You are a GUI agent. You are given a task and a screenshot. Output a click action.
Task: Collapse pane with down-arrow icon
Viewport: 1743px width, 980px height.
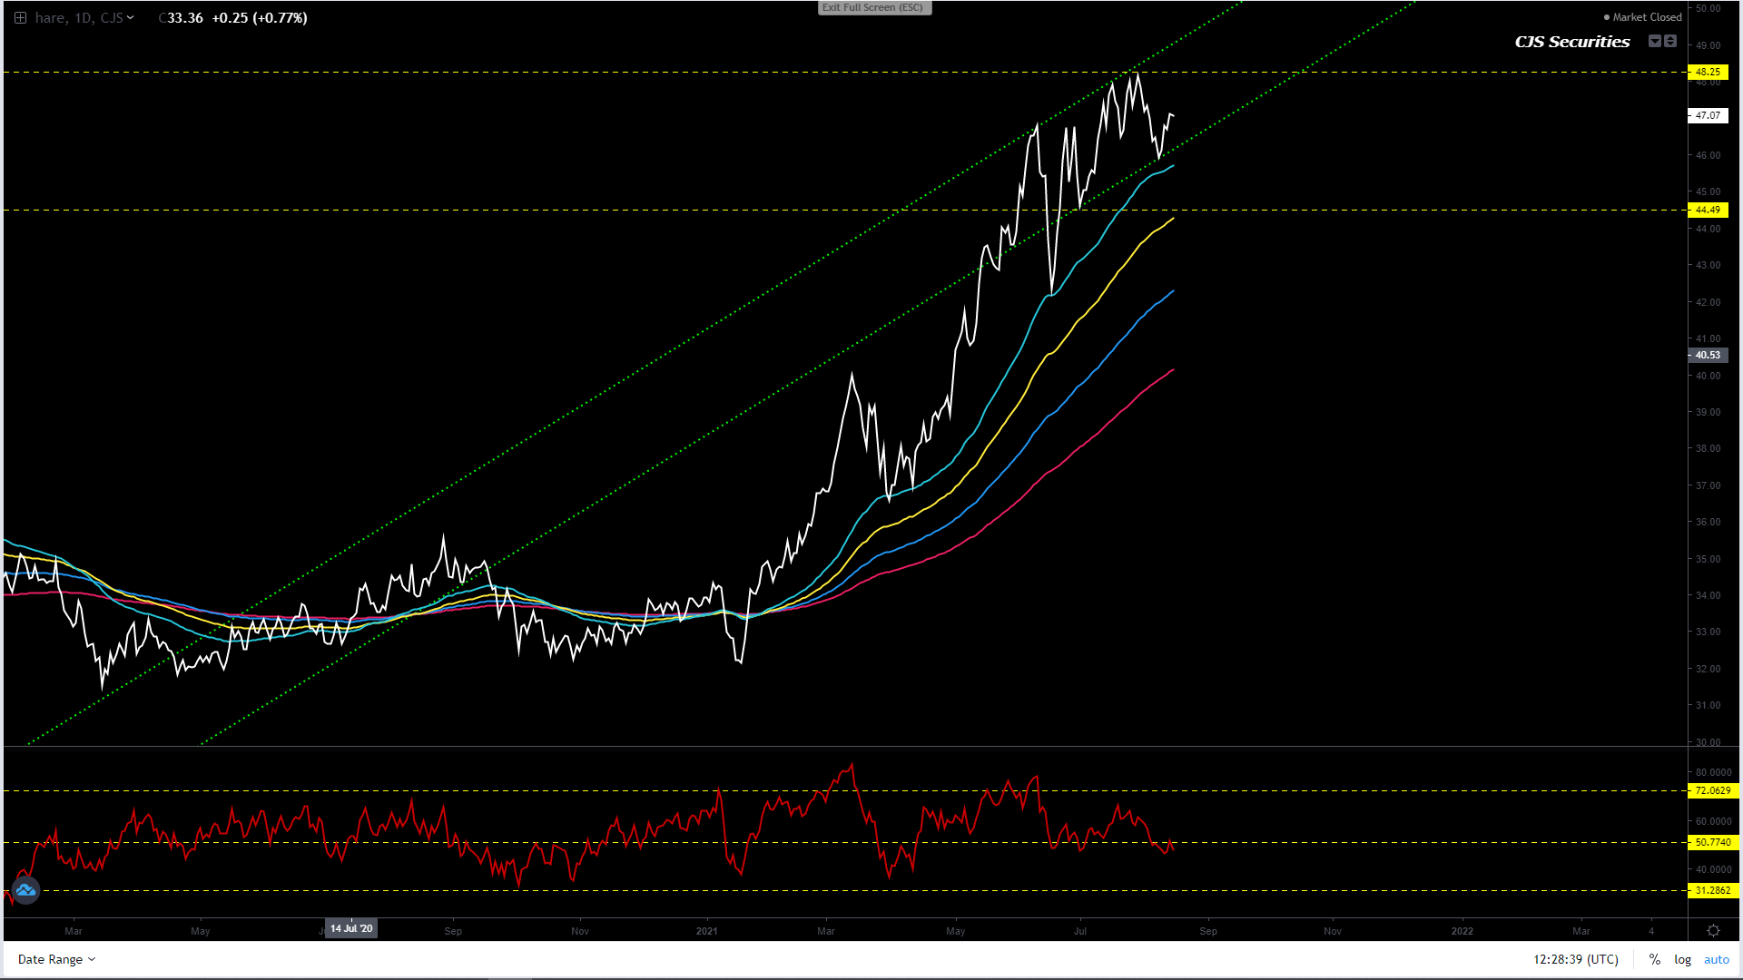1654,41
